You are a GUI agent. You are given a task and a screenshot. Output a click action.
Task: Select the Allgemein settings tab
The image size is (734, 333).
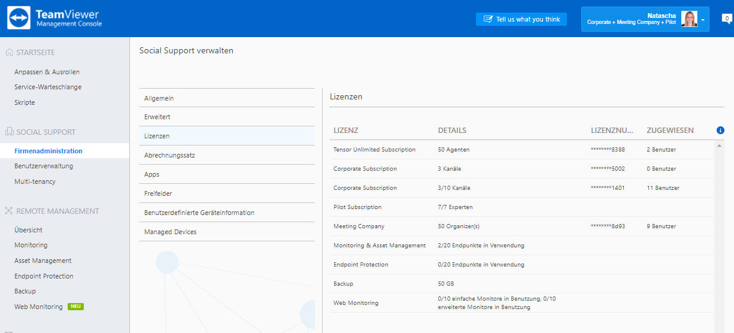pyautogui.click(x=227, y=98)
